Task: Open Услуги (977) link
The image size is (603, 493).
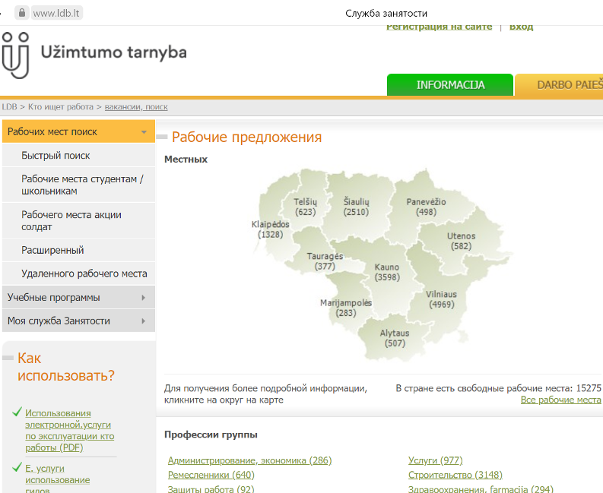Action: coord(435,460)
